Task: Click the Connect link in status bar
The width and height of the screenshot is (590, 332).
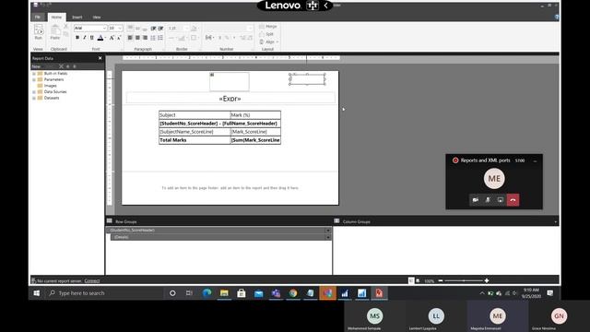Action: [92, 280]
